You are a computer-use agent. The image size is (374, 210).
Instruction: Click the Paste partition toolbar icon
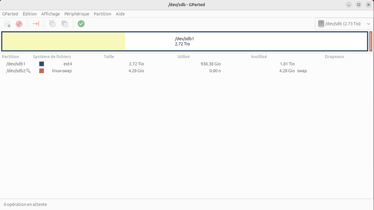click(x=65, y=24)
